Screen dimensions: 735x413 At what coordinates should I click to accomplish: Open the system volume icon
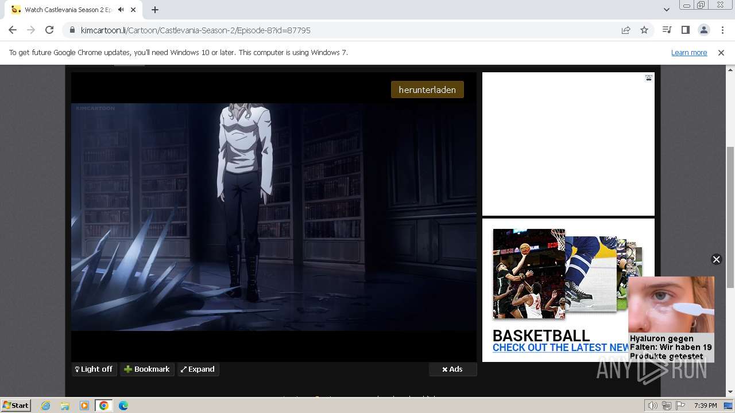(652, 406)
